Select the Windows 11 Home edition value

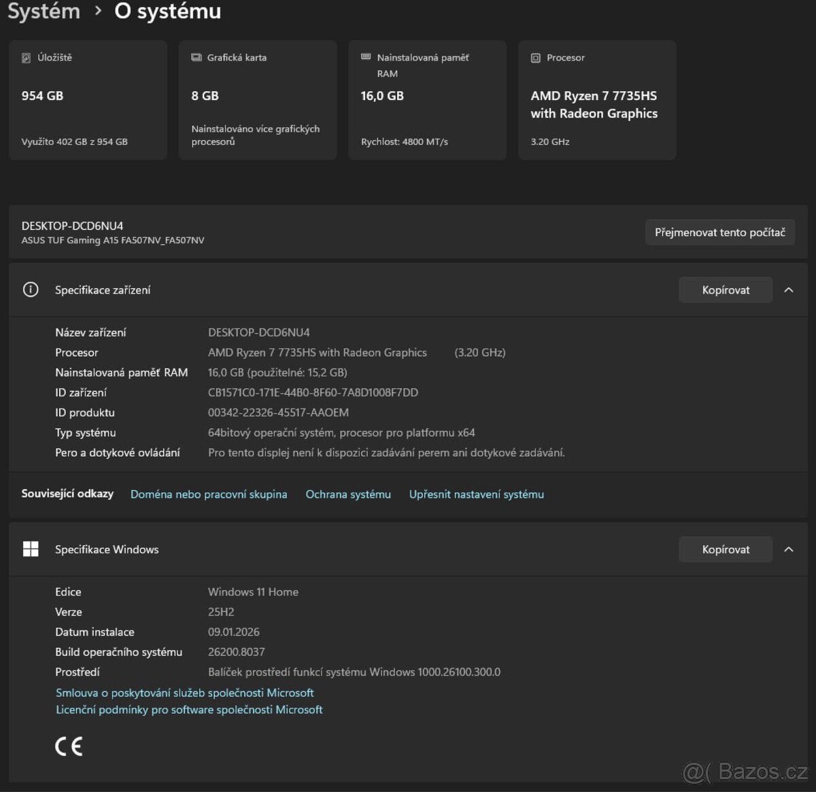point(253,592)
